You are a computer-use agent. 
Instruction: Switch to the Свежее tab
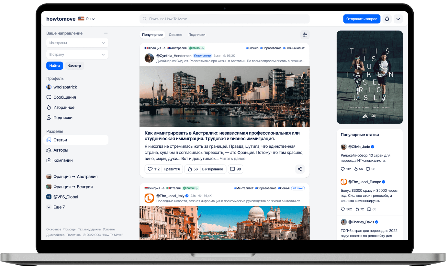(x=175, y=35)
